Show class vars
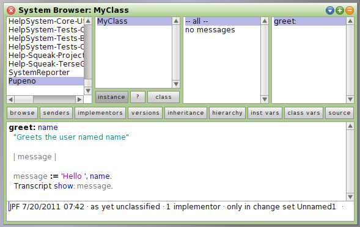The image size is (360, 227). pos(304,113)
